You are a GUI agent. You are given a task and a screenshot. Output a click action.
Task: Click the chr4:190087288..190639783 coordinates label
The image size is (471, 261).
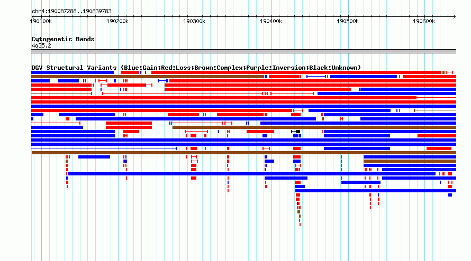[71, 12]
